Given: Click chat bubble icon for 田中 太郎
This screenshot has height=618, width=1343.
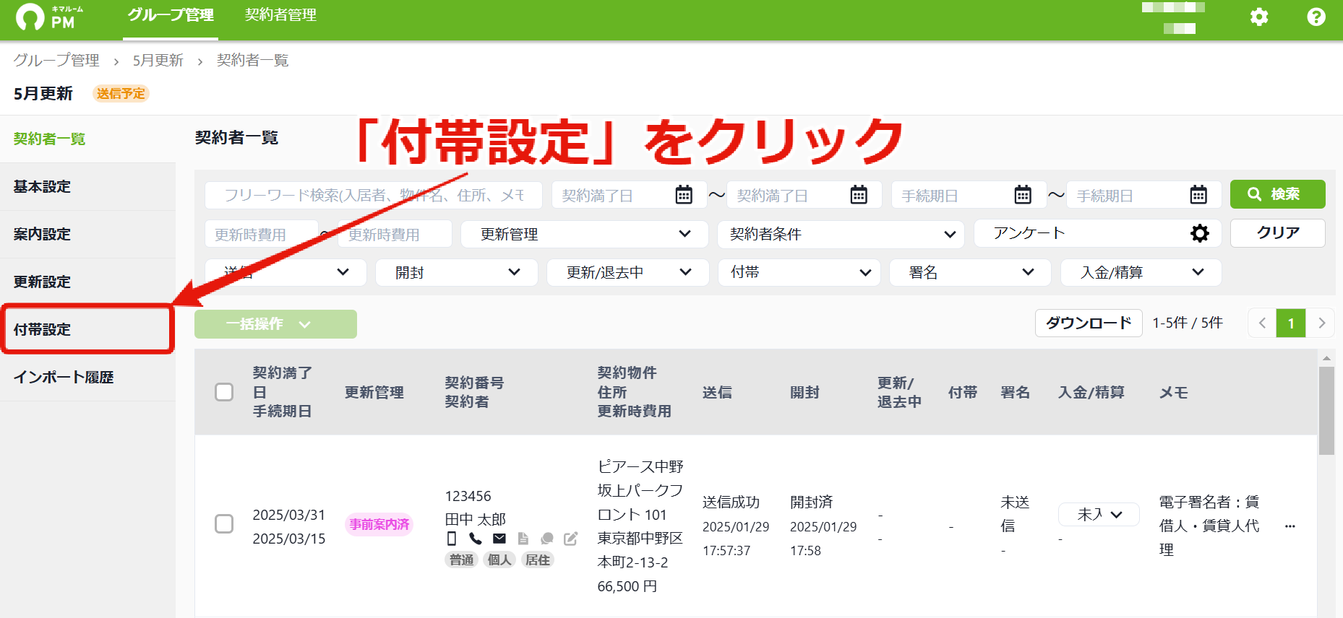Looking at the screenshot, I should 547,539.
